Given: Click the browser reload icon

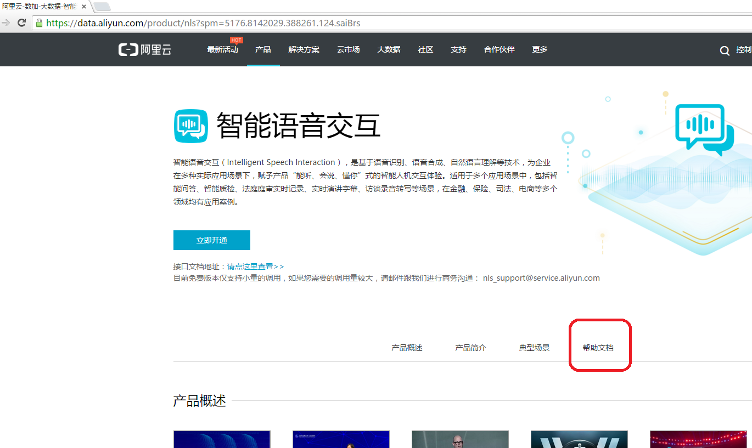Looking at the screenshot, I should pyautogui.click(x=22, y=23).
